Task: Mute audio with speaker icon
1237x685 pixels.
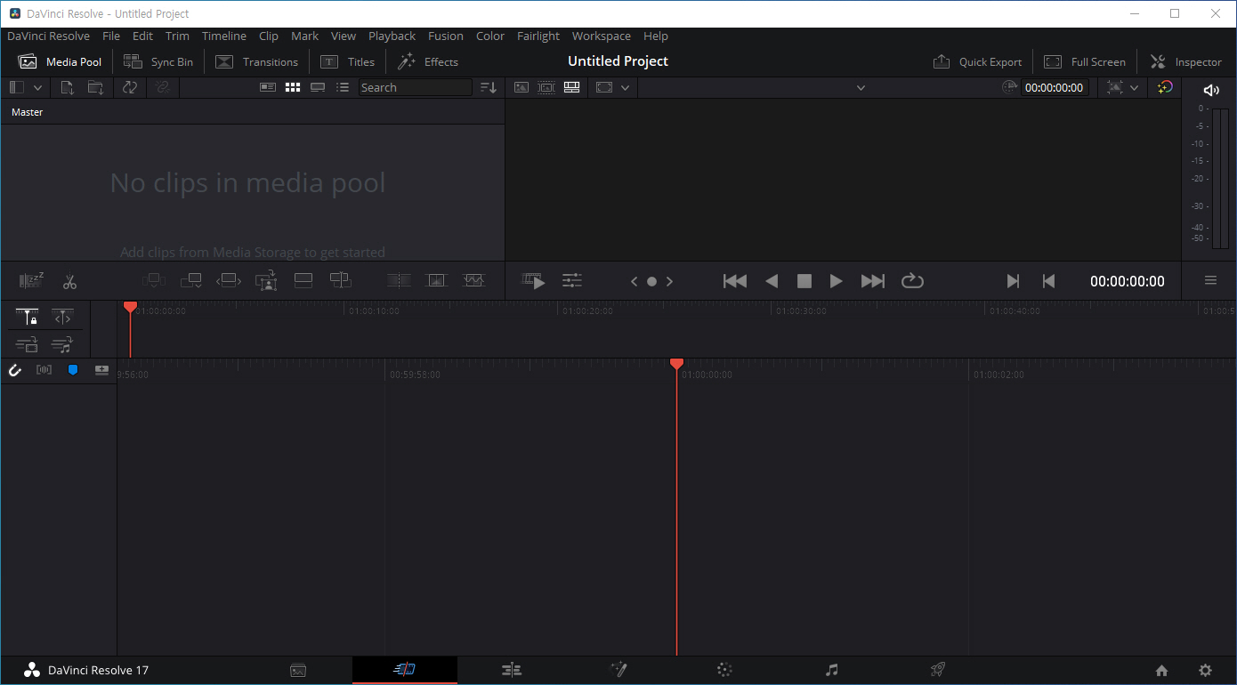Action: [x=1210, y=90]
